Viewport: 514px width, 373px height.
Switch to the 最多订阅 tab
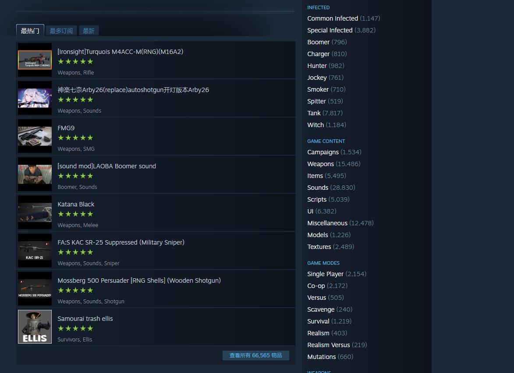pyautogui.click(x=61, y=31)
